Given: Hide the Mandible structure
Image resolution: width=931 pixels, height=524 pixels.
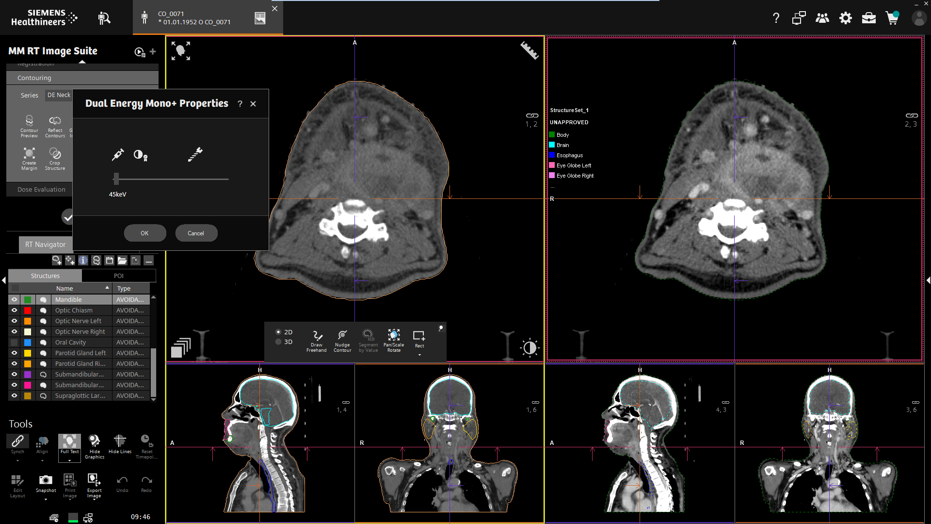Looking at the screenshot, I should pos(14,299).
